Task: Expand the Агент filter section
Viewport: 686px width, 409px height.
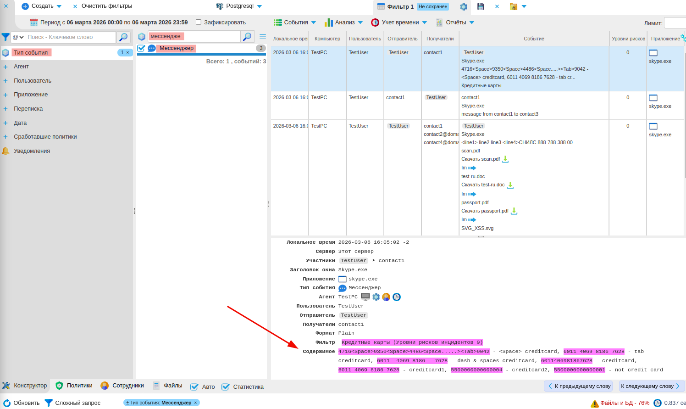Action: 6,67
